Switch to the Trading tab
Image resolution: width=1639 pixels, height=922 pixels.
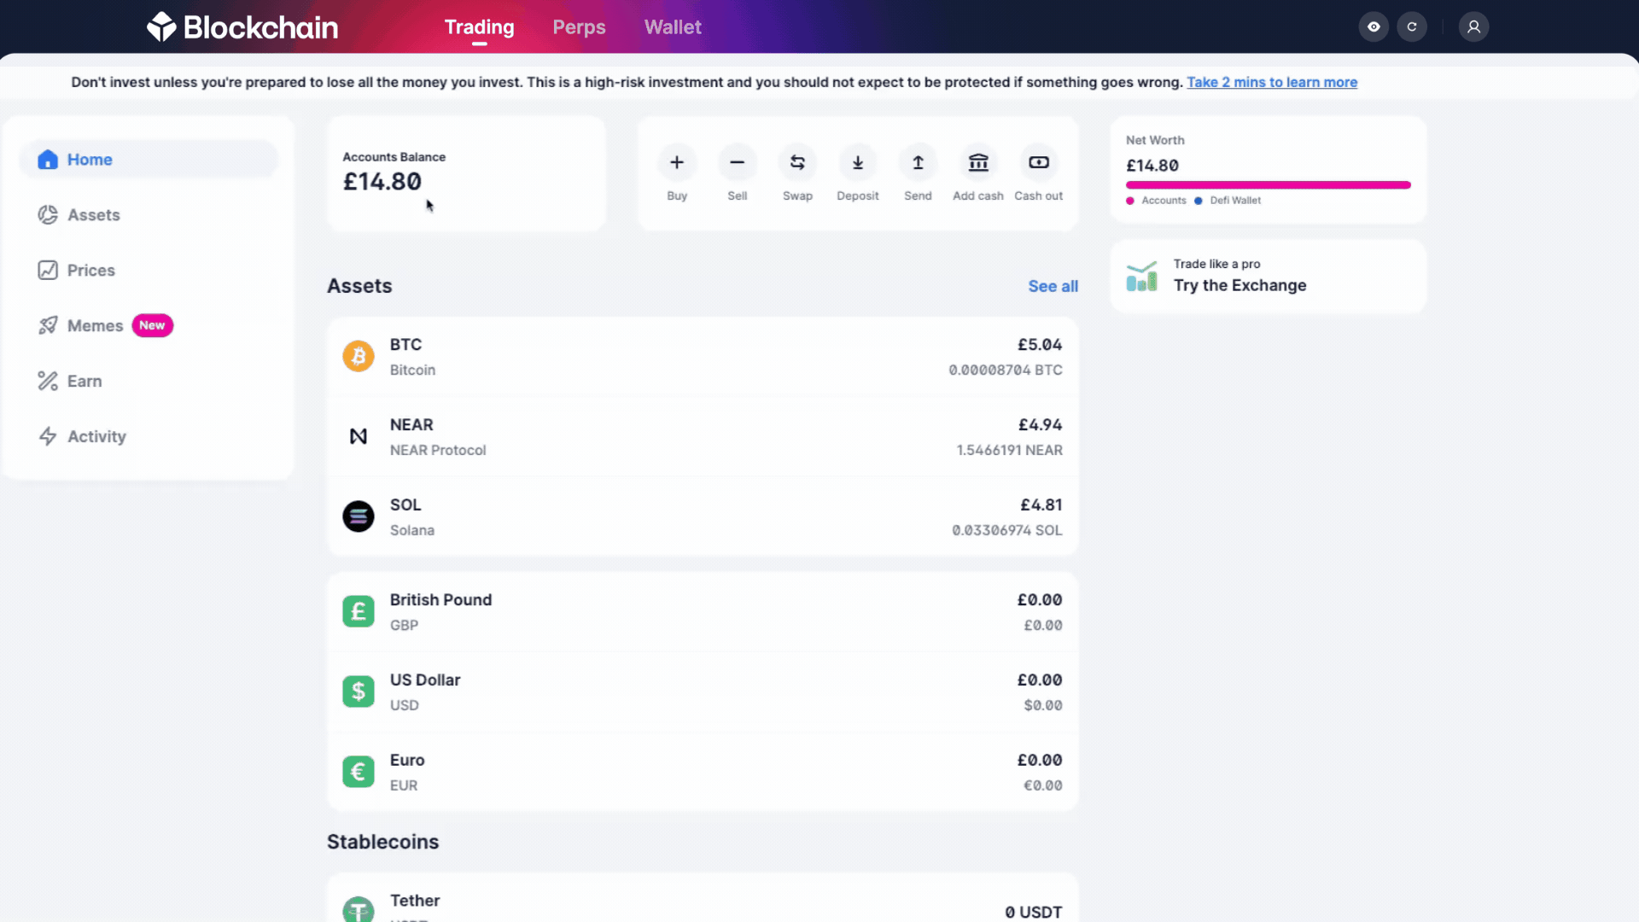tap(479, 27)
